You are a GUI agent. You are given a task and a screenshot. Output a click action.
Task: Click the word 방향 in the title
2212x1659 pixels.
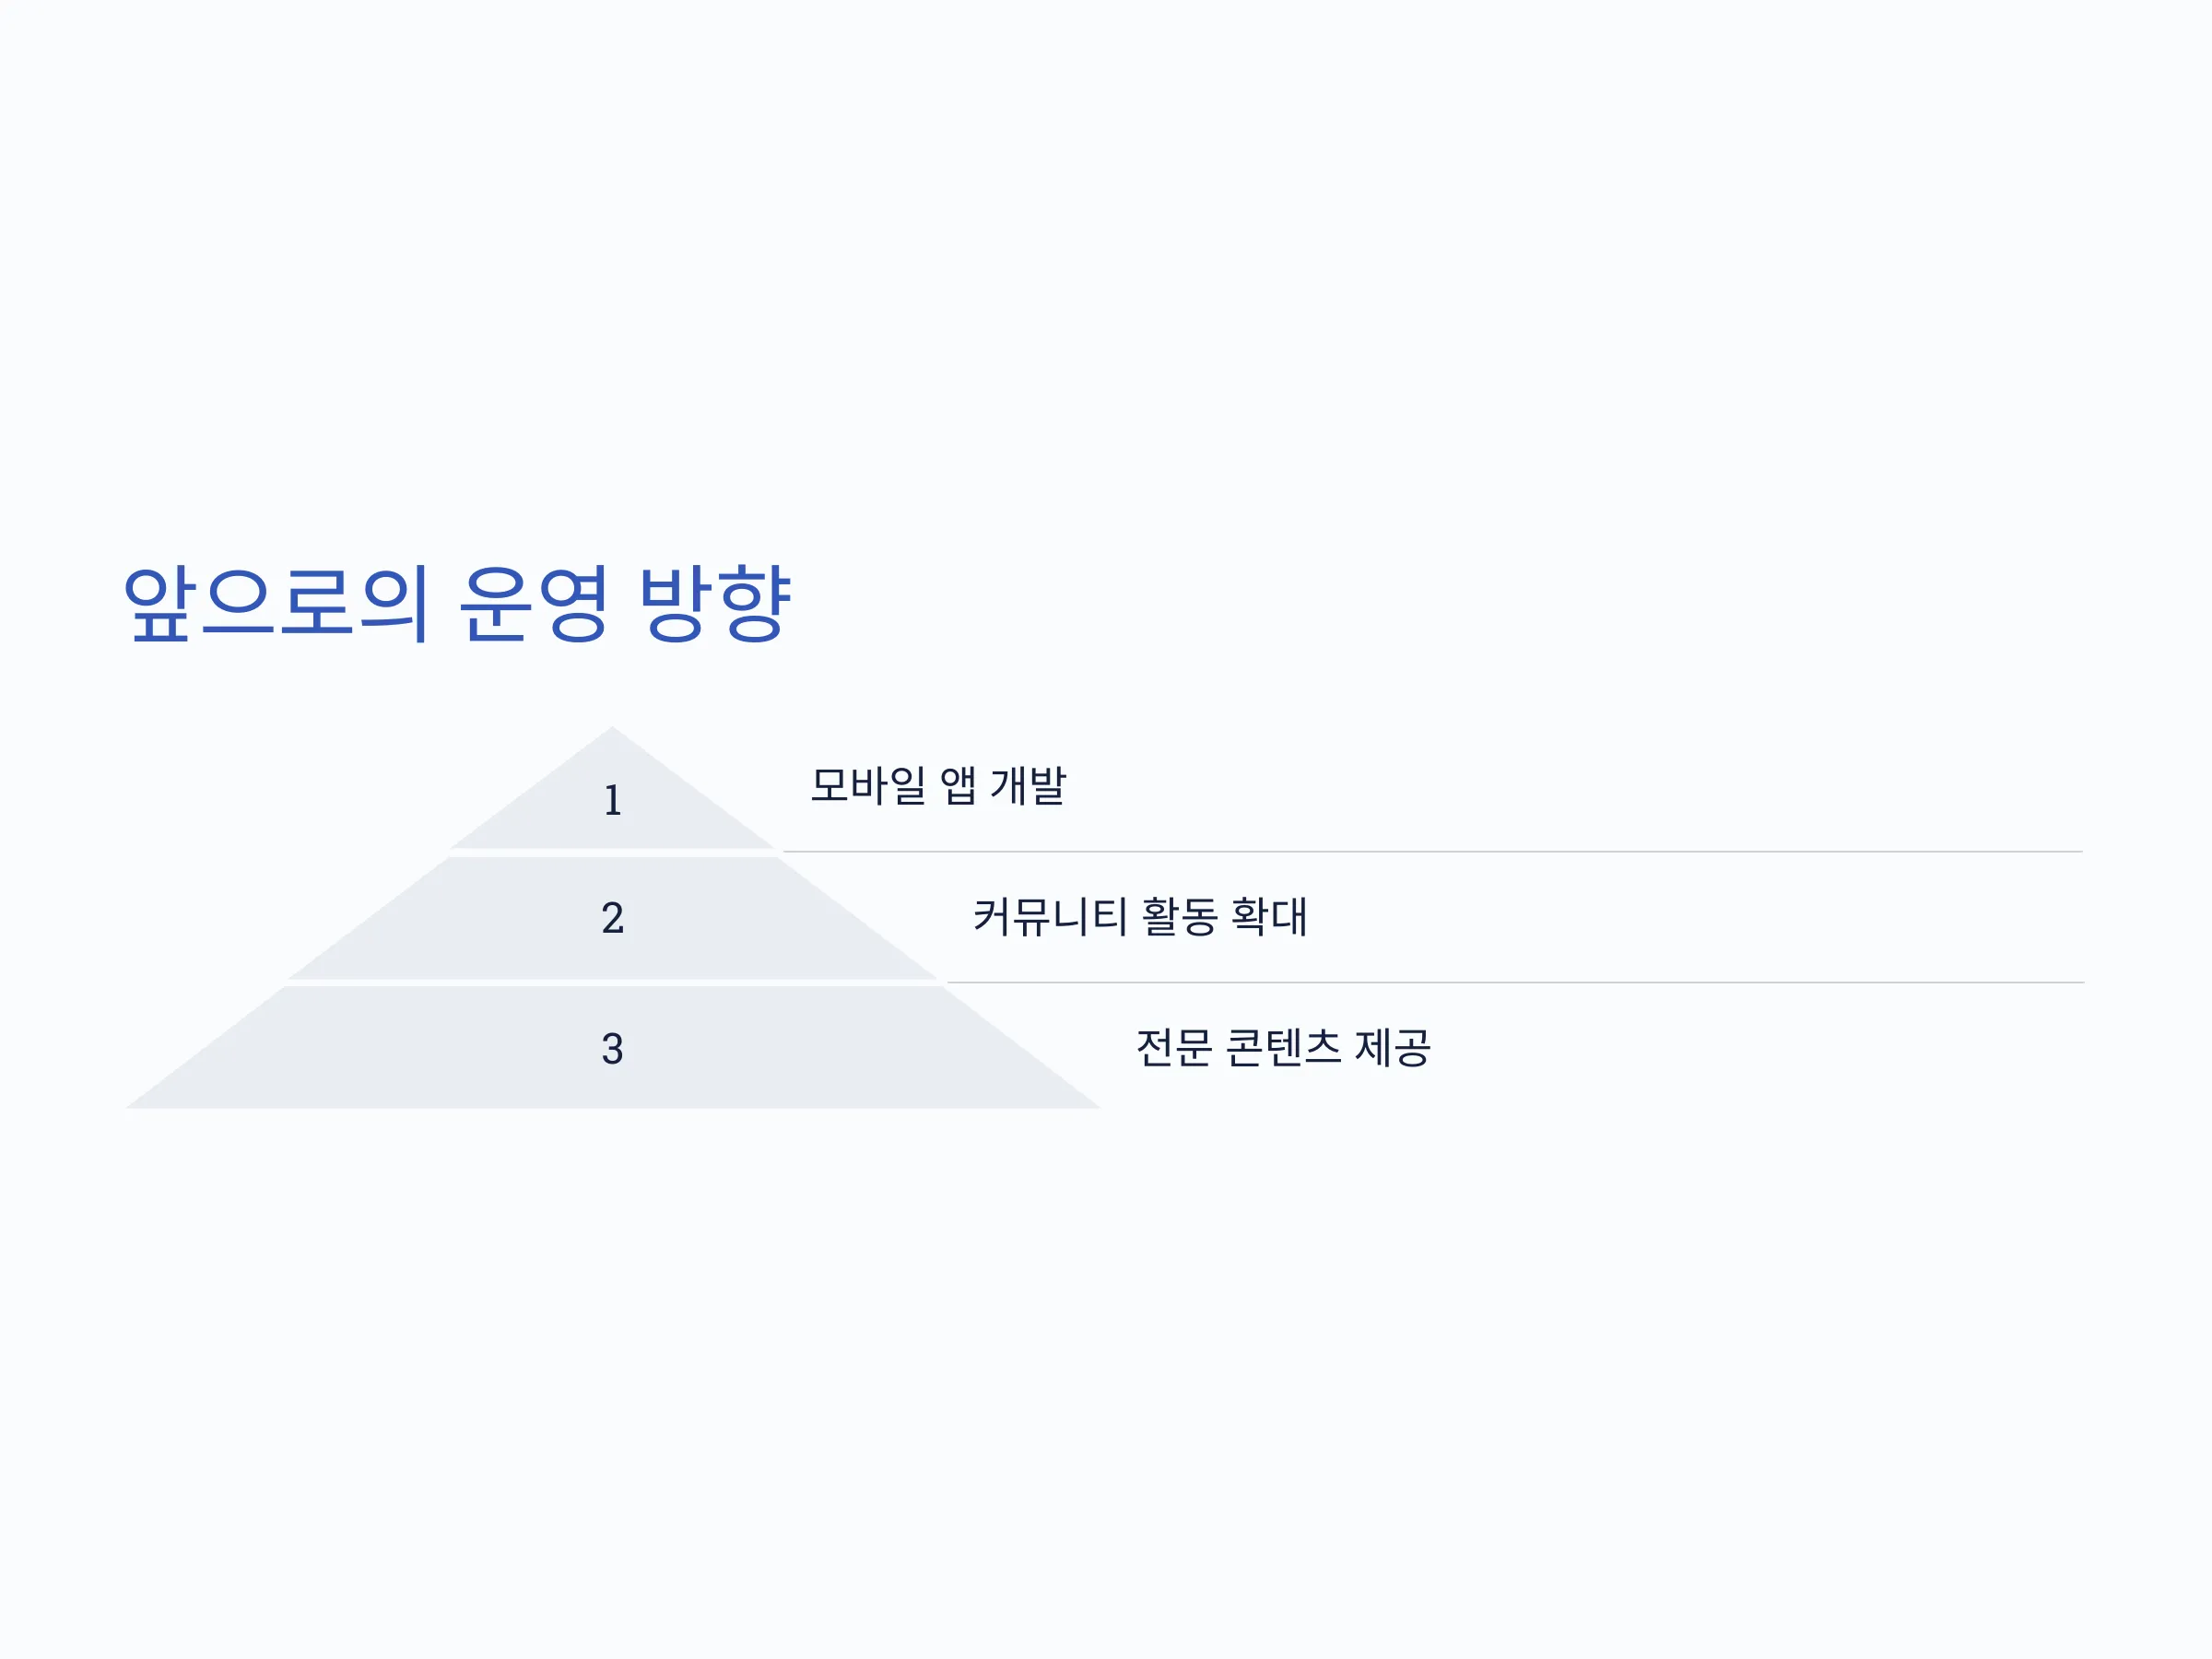click(715, 603)
